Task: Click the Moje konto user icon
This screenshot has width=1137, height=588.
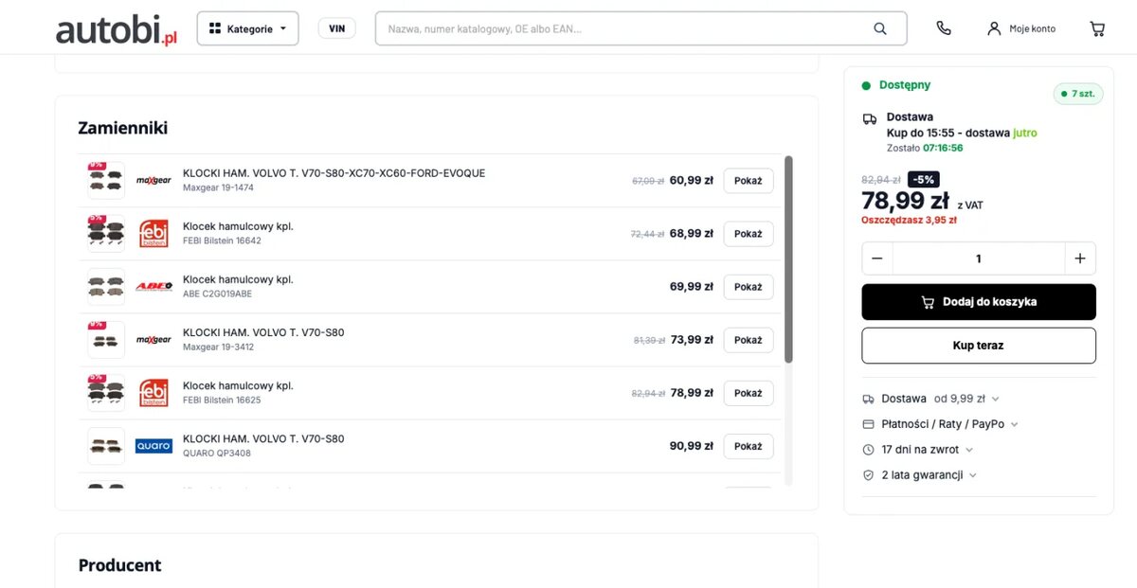Action: click(x=994, y=28)
